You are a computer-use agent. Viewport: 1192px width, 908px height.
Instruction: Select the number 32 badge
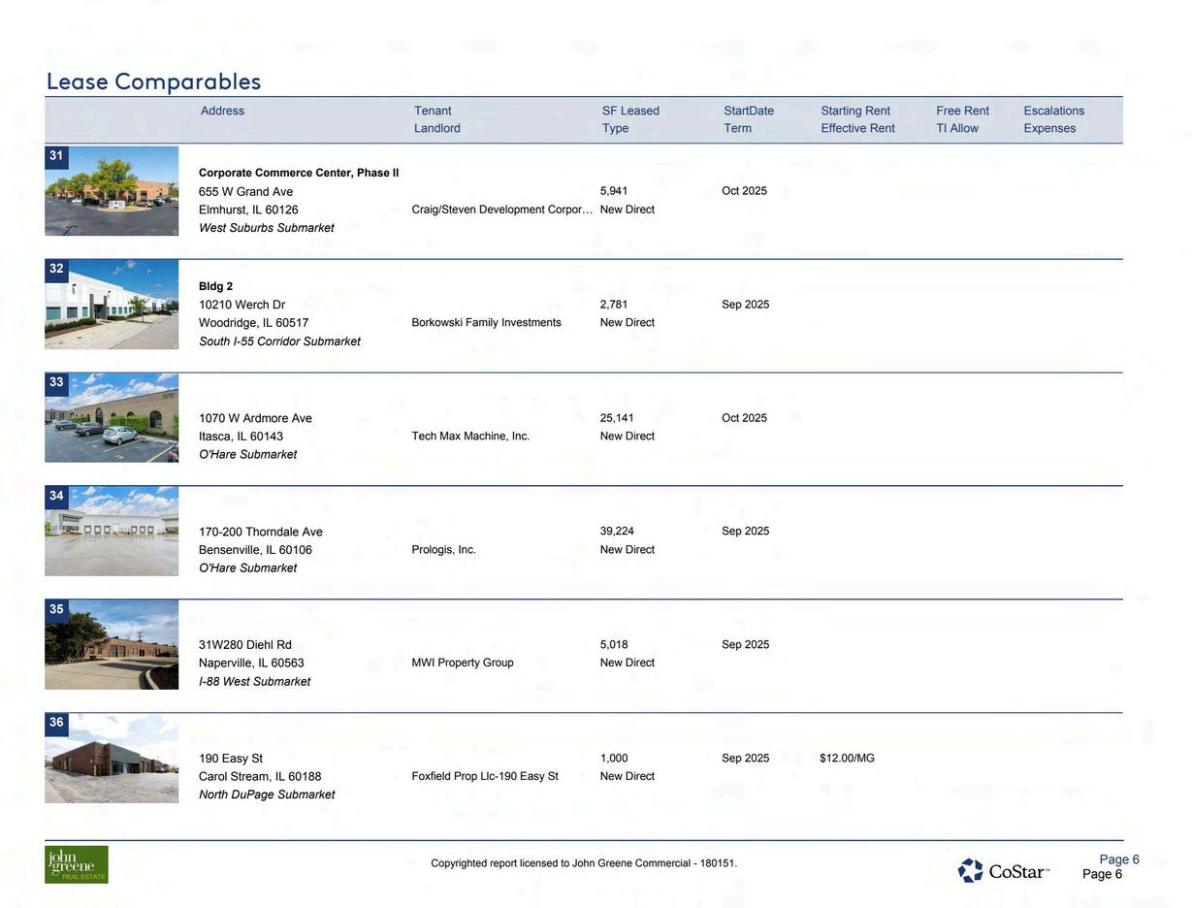[x=56, y=270]
